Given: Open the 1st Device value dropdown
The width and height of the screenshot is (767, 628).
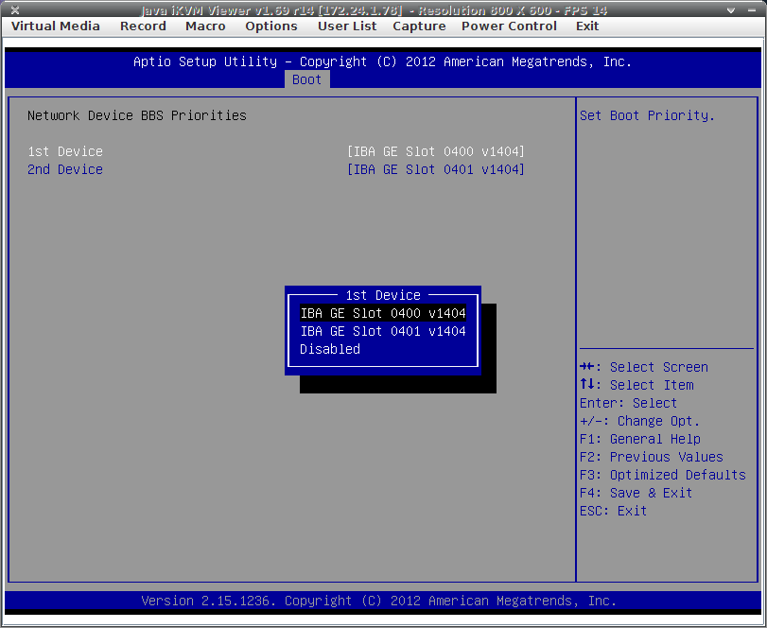Looking at the screenshot, I should (435, 151).
